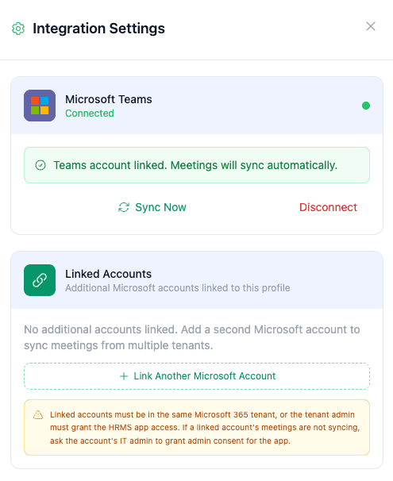
Task: Click Link Another Microsoft Account button
Action: [197, 376]
